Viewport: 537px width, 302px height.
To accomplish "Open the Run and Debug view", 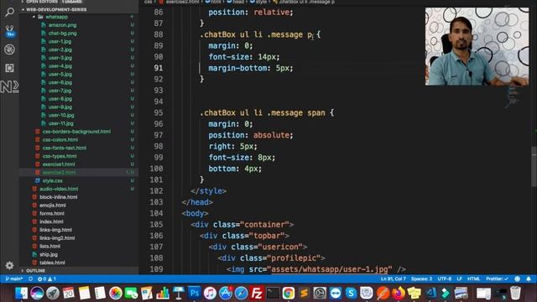I will [x=9, y=49].
